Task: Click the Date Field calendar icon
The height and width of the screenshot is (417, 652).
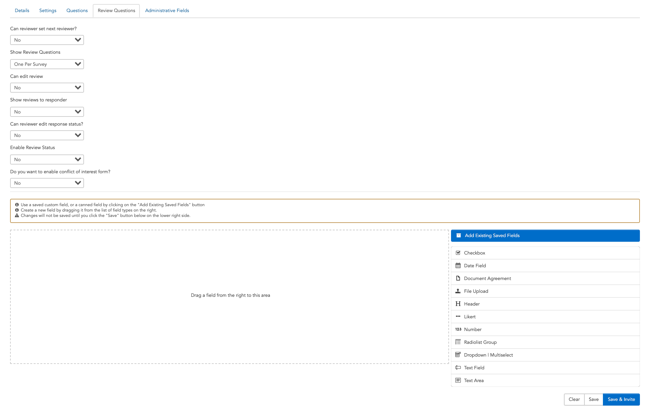Action: pyautogui.click(x=458, y=266)
